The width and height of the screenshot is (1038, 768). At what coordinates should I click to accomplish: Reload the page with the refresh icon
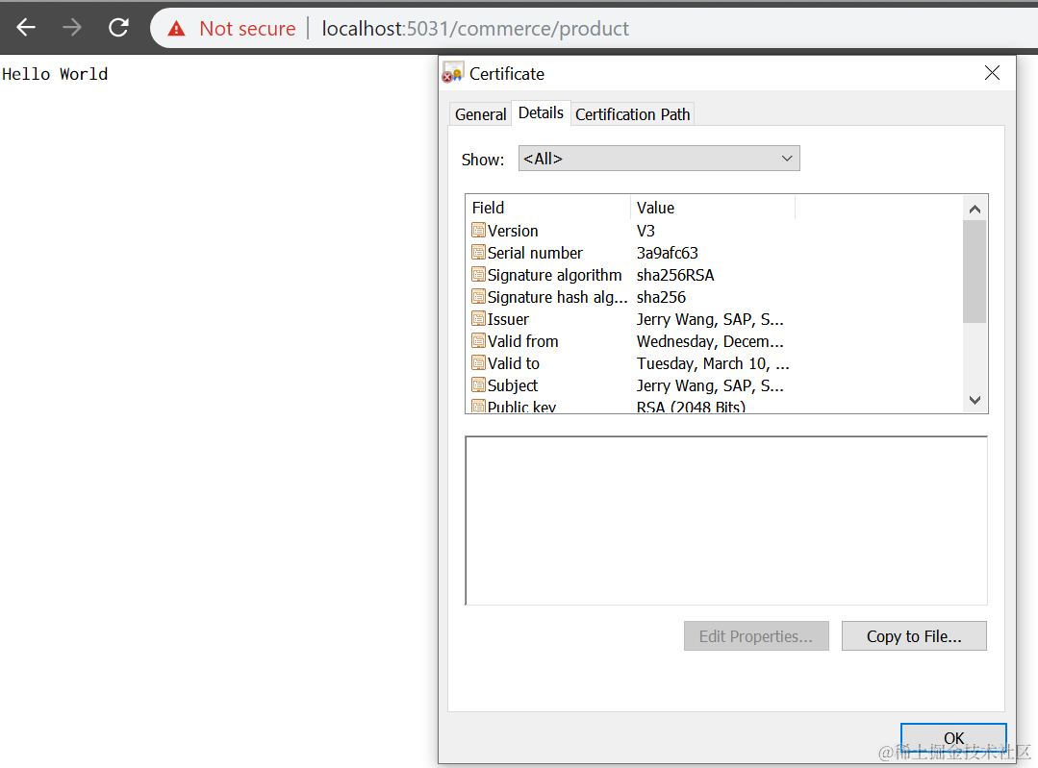tap(118, 28)
